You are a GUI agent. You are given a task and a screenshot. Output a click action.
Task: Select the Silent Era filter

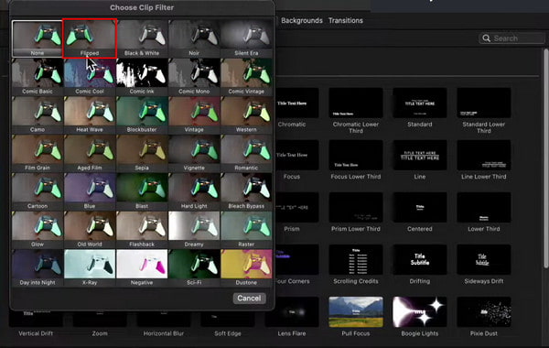click(246, 38)
